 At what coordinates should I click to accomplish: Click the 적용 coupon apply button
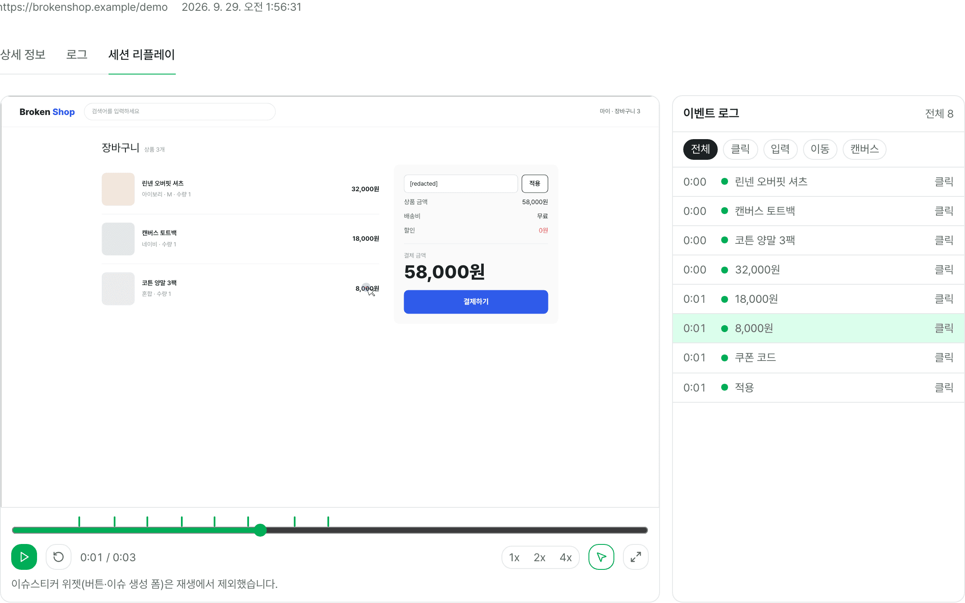point(535,183)
